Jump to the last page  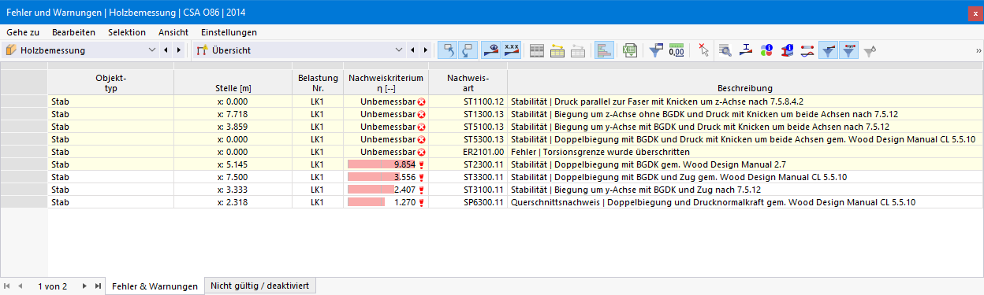pyautogui.click(x=97, y=286)
